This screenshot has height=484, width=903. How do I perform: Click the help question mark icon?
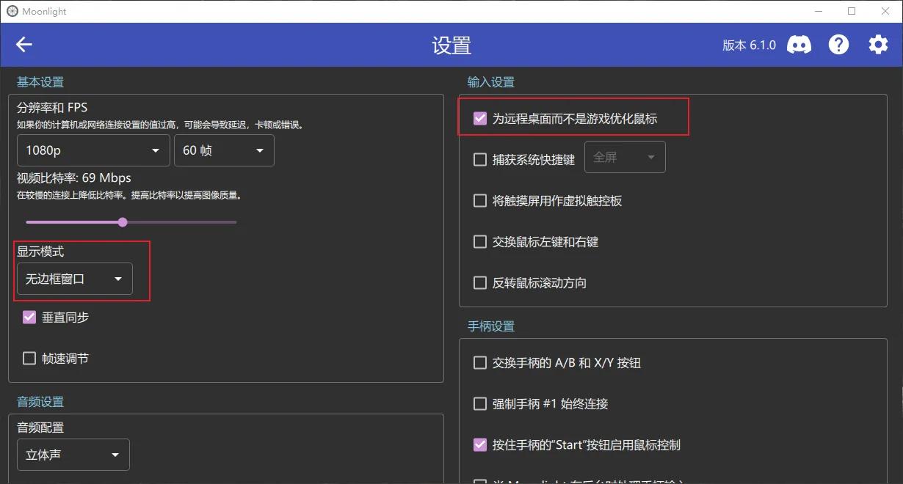(x=838, y=45)
